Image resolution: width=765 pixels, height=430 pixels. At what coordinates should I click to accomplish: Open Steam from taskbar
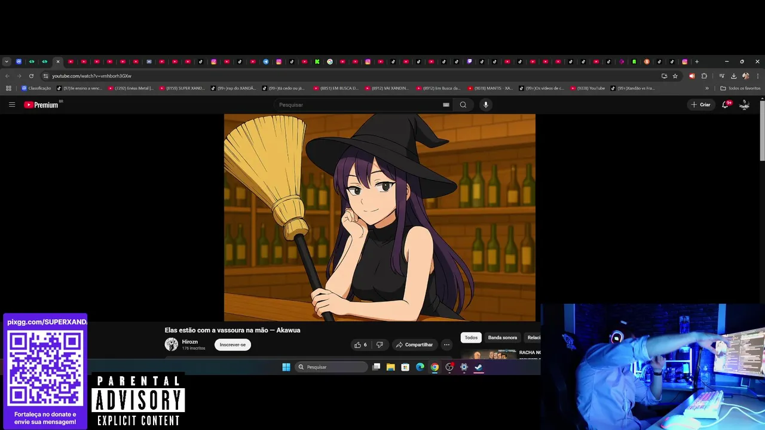click(x=479, y=367)
